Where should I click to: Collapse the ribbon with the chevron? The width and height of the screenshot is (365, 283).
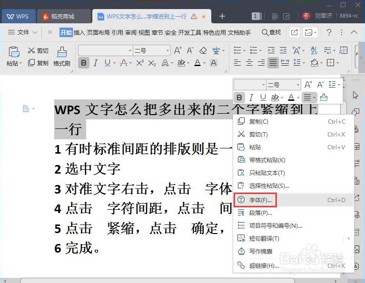click(354, 32)
